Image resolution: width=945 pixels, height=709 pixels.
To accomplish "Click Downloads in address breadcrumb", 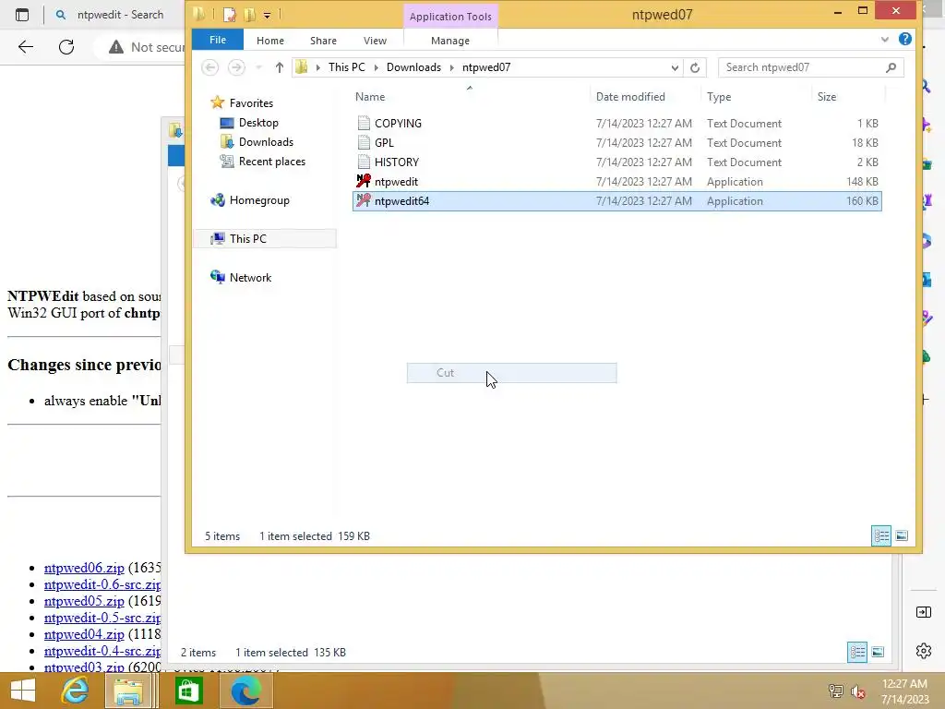I will pyautogui.click(x=413, y=67).
